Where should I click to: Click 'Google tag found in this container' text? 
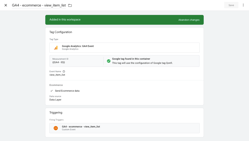coord(131,59)
